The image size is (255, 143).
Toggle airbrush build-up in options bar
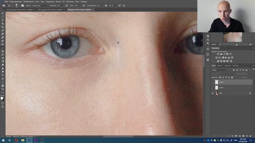[84, 6]
